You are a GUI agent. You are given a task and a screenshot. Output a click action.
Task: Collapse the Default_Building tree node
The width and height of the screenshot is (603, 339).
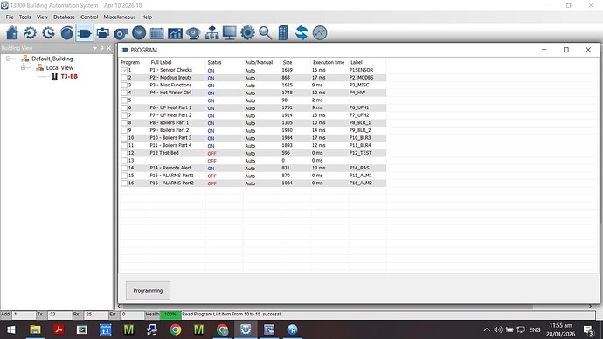click(8, 59)
